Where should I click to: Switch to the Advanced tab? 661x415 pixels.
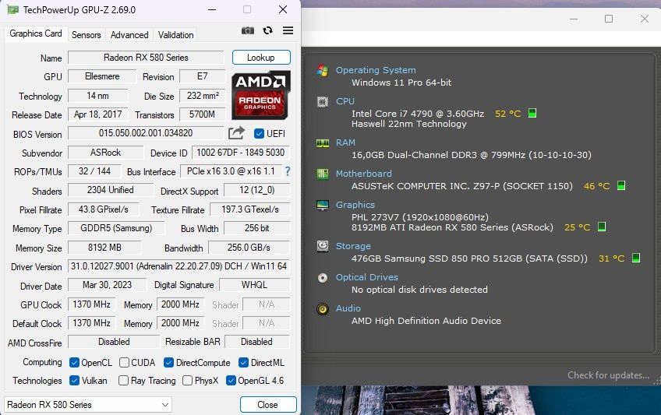tap(129, 35)
